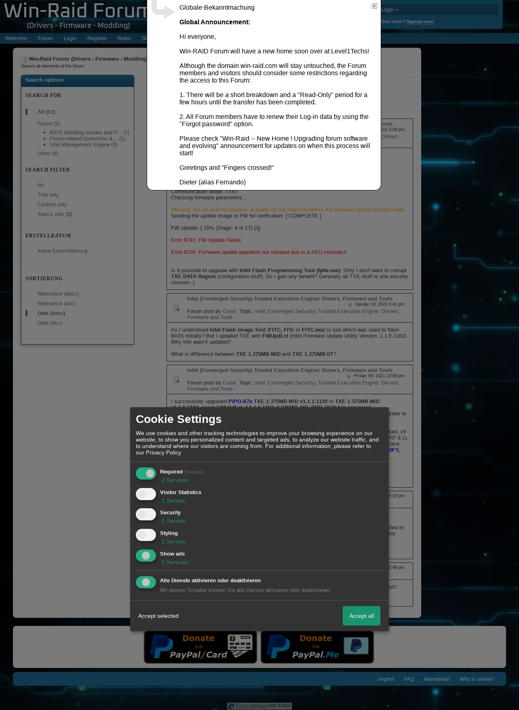This screenshot has height=710, width=519.
Task: Click the PiPO-X7s link
Action: (x=240, y=401)
